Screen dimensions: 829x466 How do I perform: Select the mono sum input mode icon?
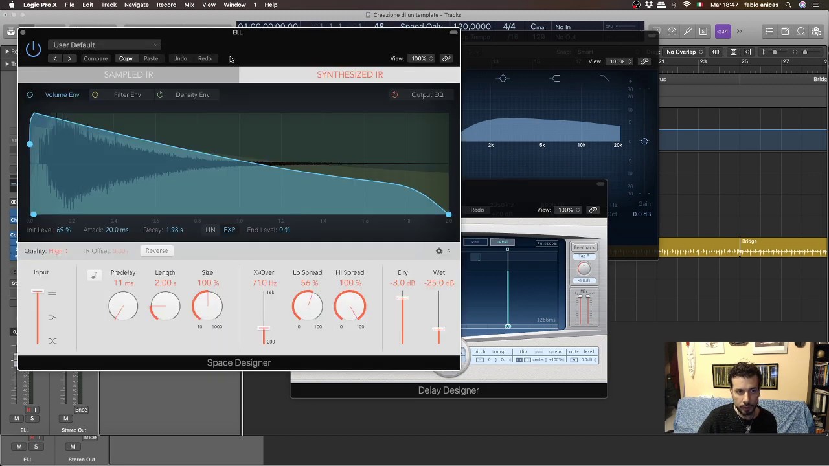point(52,317)
